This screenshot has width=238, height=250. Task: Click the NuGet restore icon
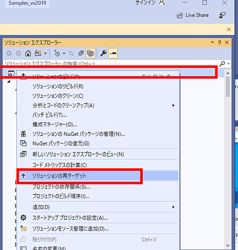[x=23, y=143]
